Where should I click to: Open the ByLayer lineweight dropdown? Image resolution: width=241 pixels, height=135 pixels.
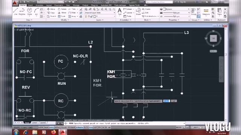click(176, 13)
